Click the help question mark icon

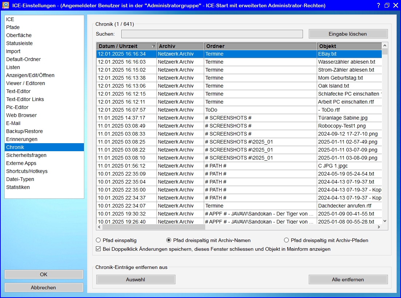(x=378, y=5)
